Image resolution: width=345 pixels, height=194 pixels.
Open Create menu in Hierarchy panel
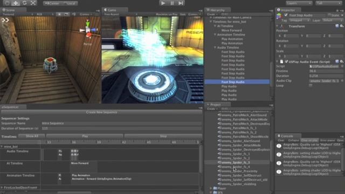click(212, 15)
